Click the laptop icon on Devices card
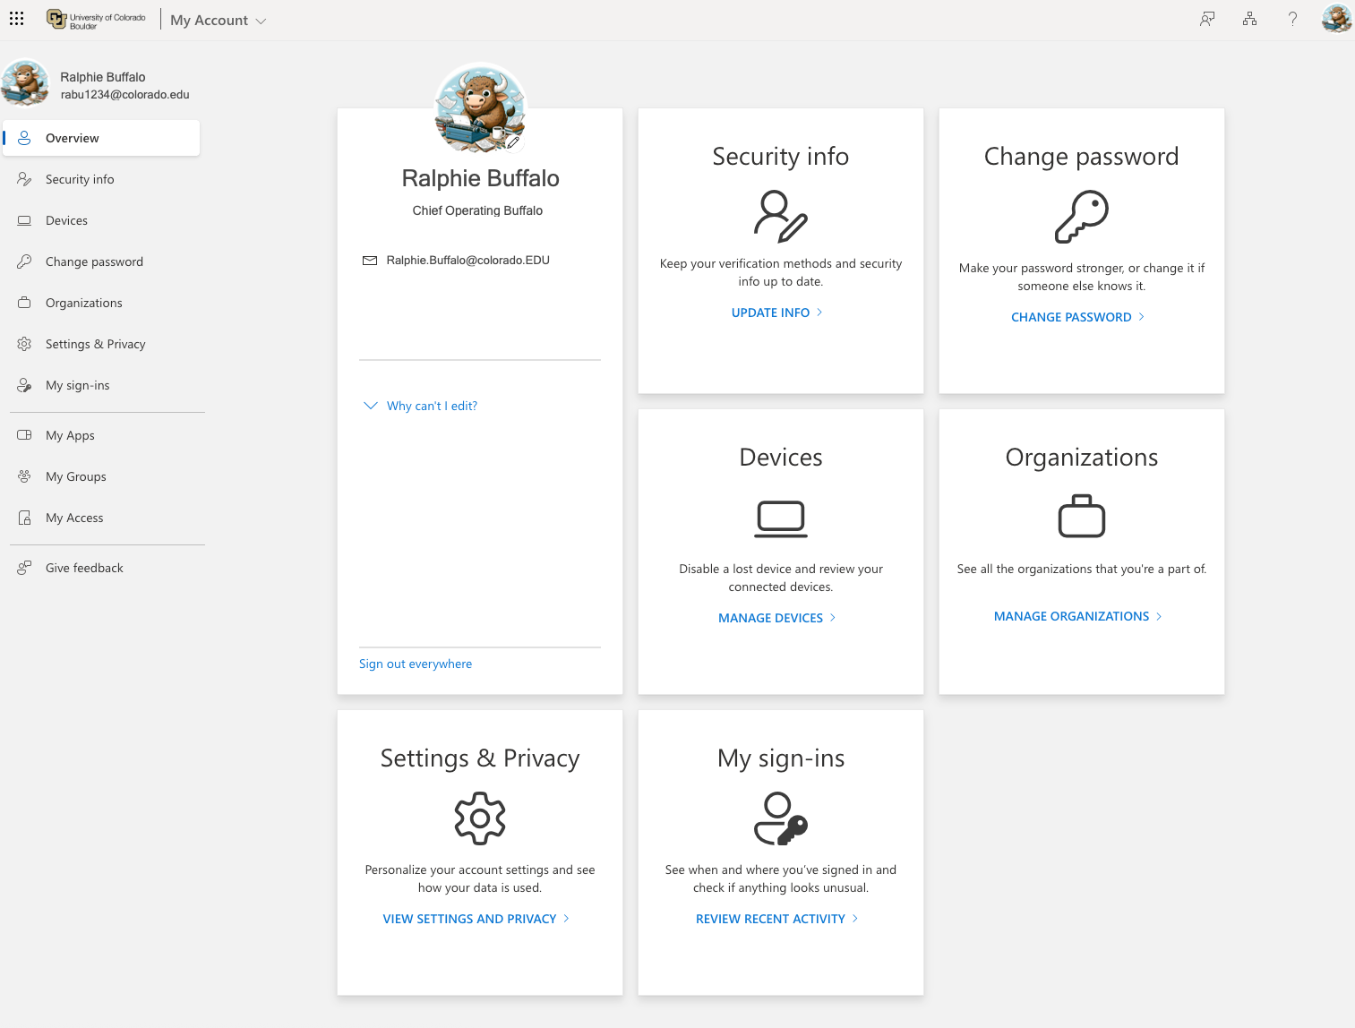Image resolution: width=1355 pixels, height=1028 pixels. pos(780,518)
